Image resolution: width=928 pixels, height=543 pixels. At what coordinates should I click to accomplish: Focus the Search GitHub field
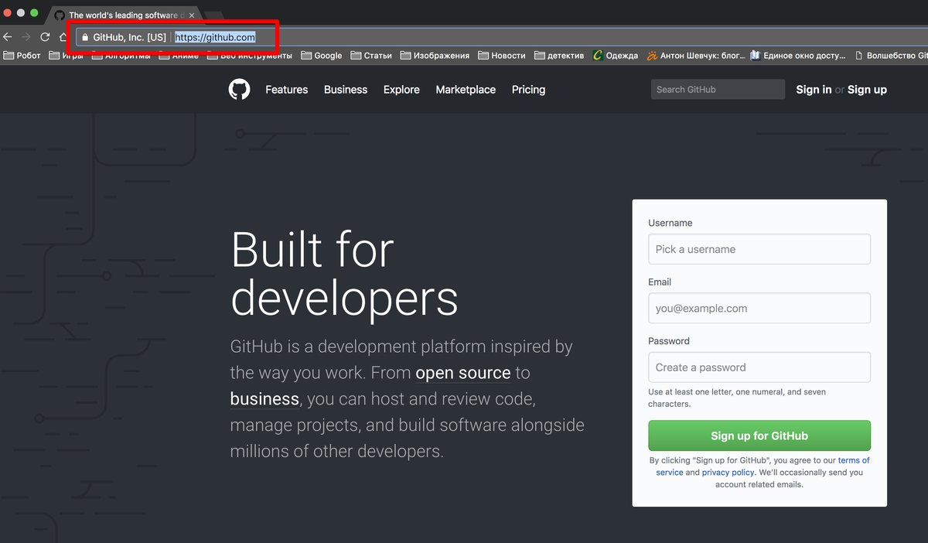tap(718, 90)
